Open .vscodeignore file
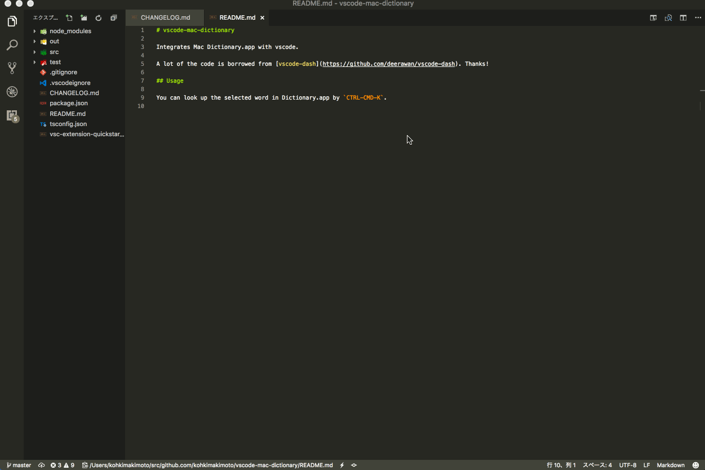Viewport: 705px width, 470px height. (70, 83)
